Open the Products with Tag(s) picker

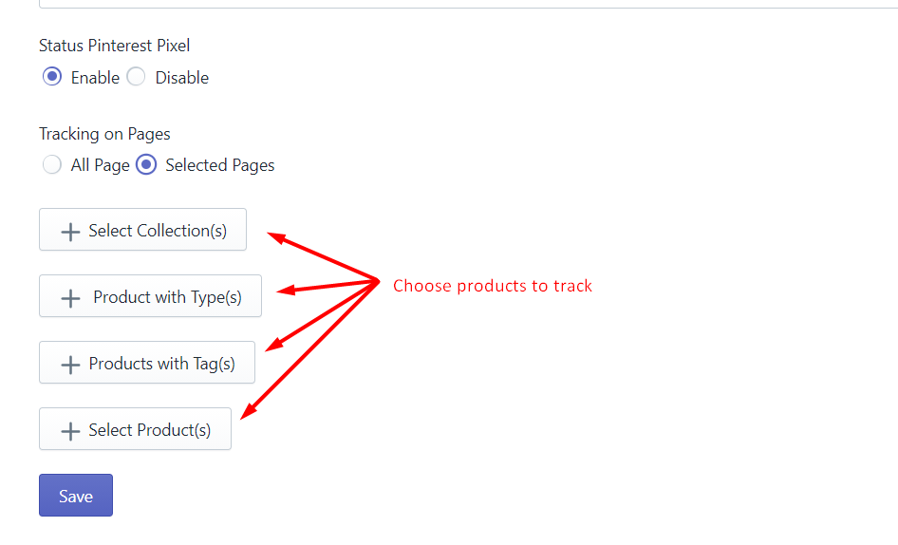(146, 362)
